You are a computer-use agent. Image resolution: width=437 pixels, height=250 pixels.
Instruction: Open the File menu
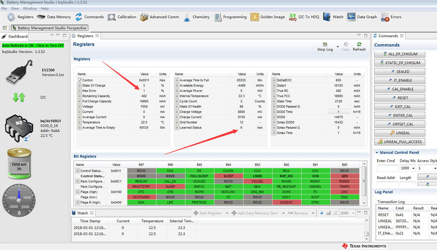click(4, 8)
